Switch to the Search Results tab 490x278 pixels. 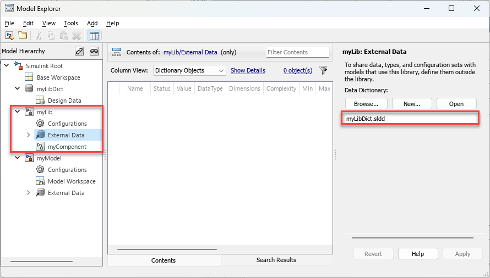[276, 260]
